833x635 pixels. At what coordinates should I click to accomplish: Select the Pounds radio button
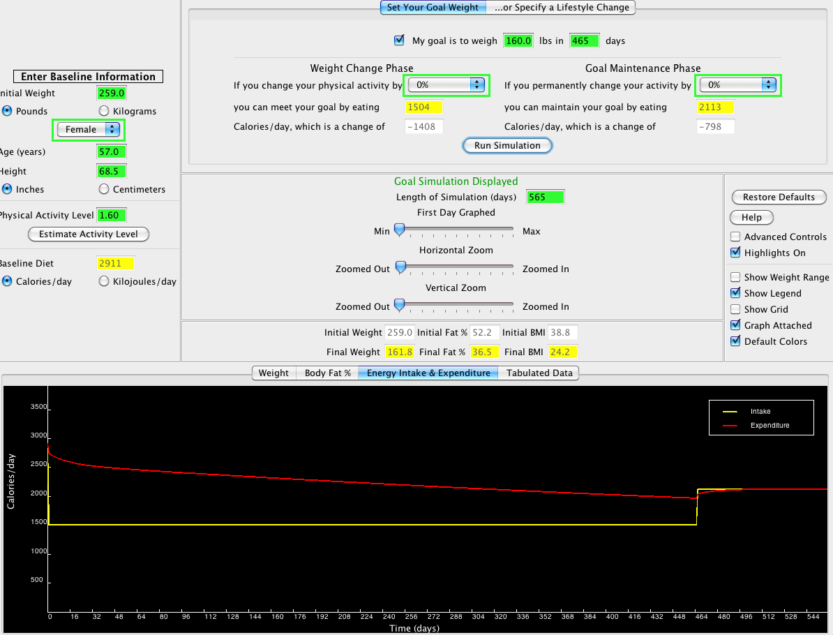[x=7, y=111]
